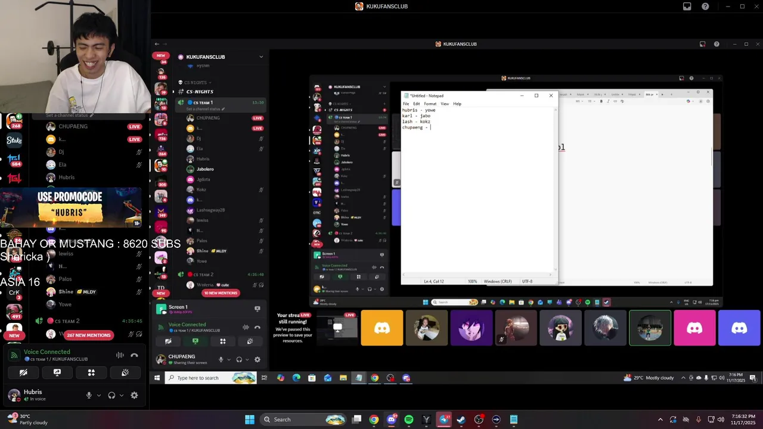Select user Kokz in the shared Discord list
The image size is (763, 429).
click(x=201, y=189)
